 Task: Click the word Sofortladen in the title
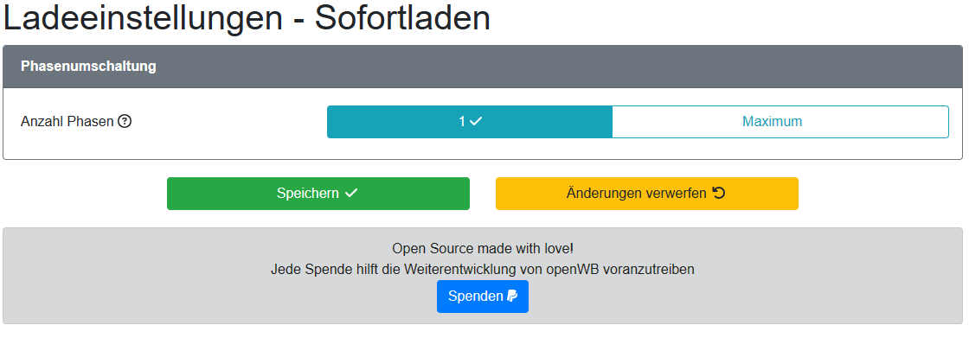(x=402, y=18)
